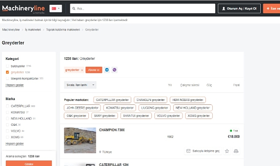Open the Sırala ilan tarihi sort dropdown
Viewport: 280px width, 166px height.
80,85
